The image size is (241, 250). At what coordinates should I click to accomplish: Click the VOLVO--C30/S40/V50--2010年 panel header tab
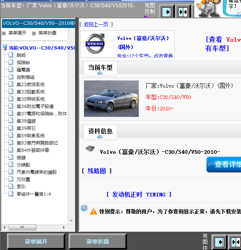[x=39, y=23]
